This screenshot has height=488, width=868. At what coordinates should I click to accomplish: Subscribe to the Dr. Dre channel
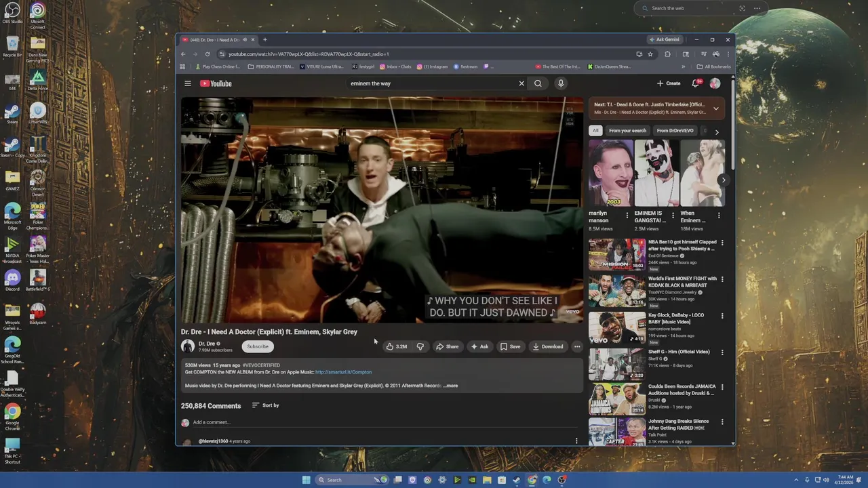(258, 346)
